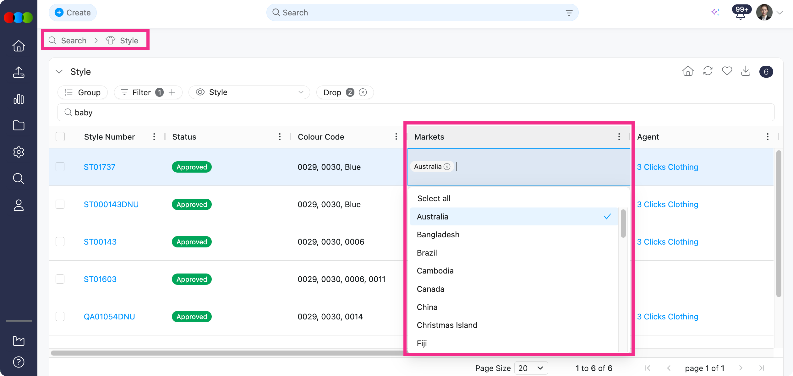Click Select all in Markets list
This screenshot has height=376, width=793.
(434, 198)
